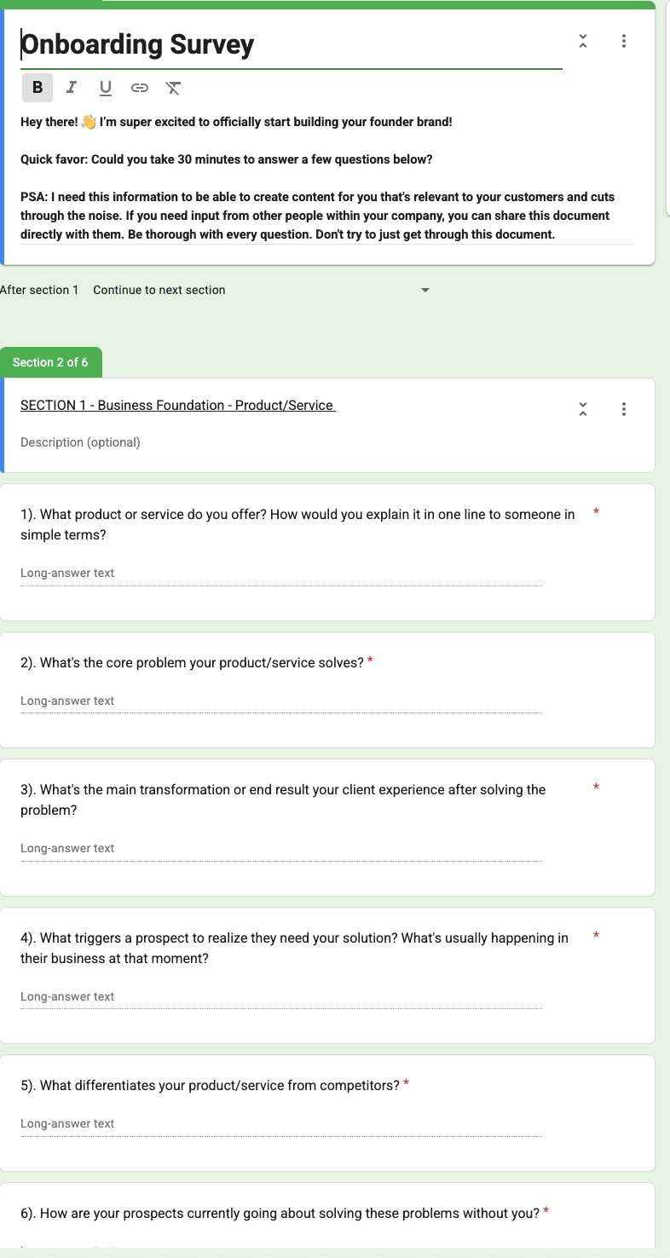Open more options for Onboarding Survey section
The image size is (670, 1258).
click(x=624, y=41)
